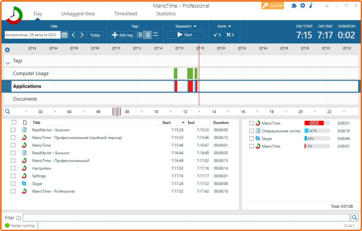Open timeline settings gear icon
362x231 pixels.
click(7, 50)
